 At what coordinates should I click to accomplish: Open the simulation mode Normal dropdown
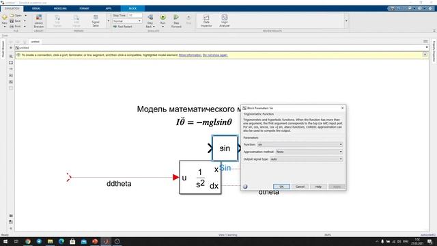128,21
